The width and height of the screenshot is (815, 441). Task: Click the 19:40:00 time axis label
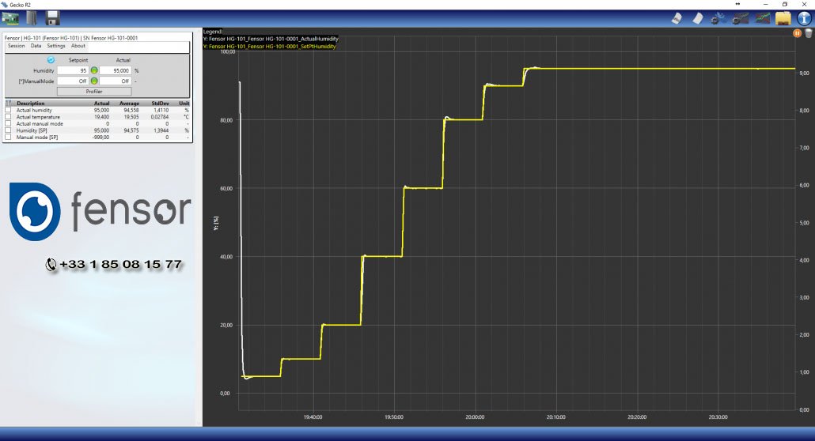click(313, 417)
